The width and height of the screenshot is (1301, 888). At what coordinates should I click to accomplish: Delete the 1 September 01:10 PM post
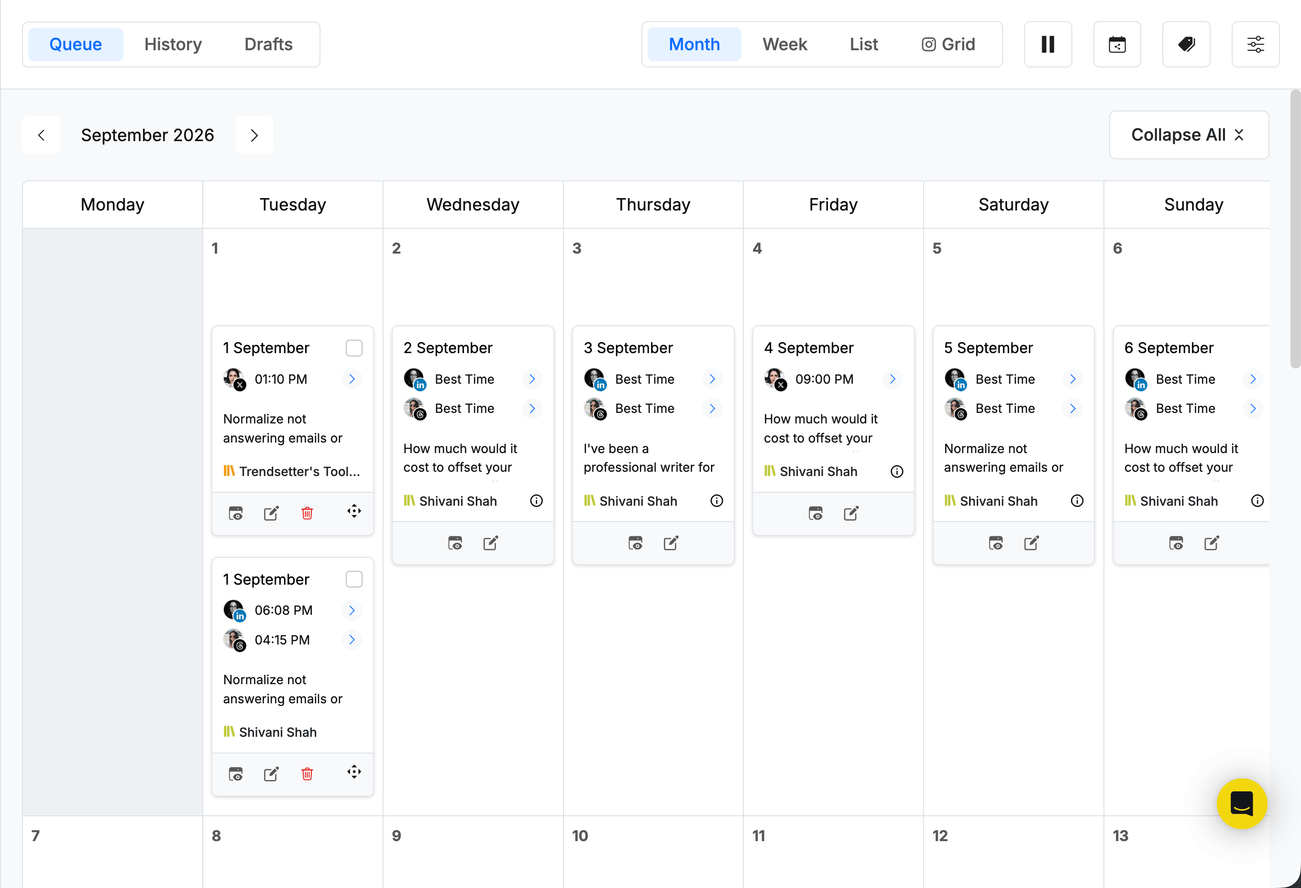pos(307,513)
